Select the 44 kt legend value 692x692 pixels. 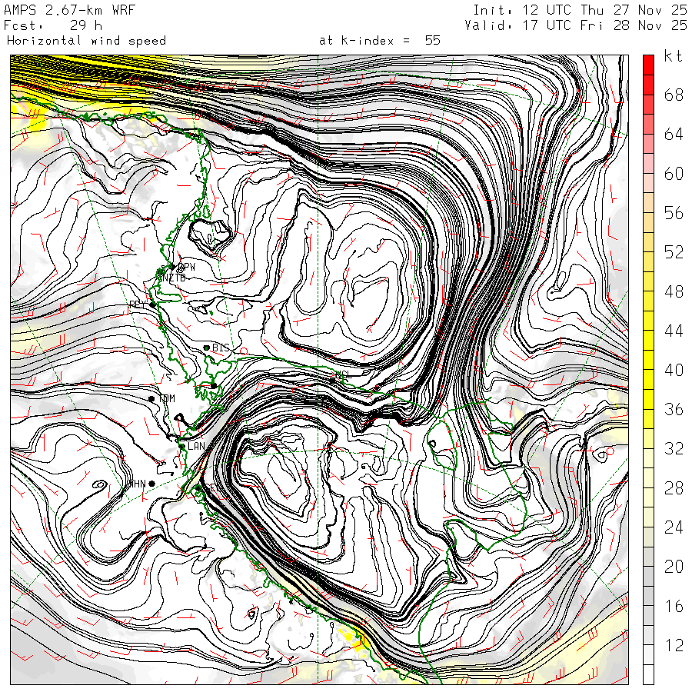[674, 331]
